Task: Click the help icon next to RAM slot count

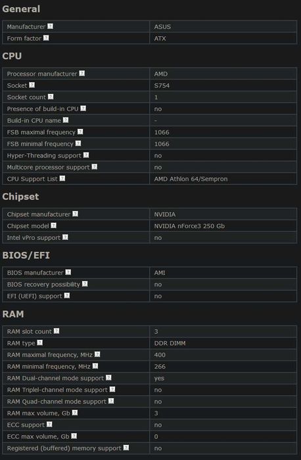Action: click(57, 331)
